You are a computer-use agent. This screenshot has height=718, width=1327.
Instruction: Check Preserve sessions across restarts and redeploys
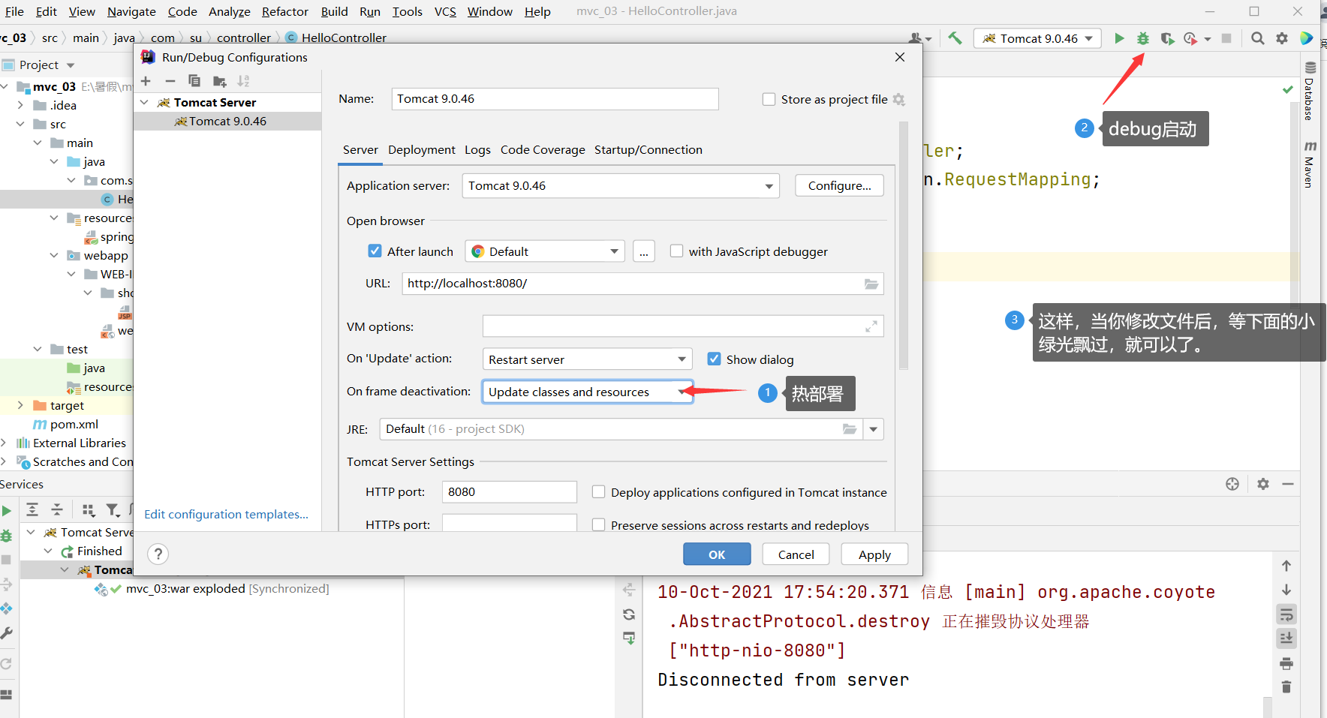coord(598,525)
